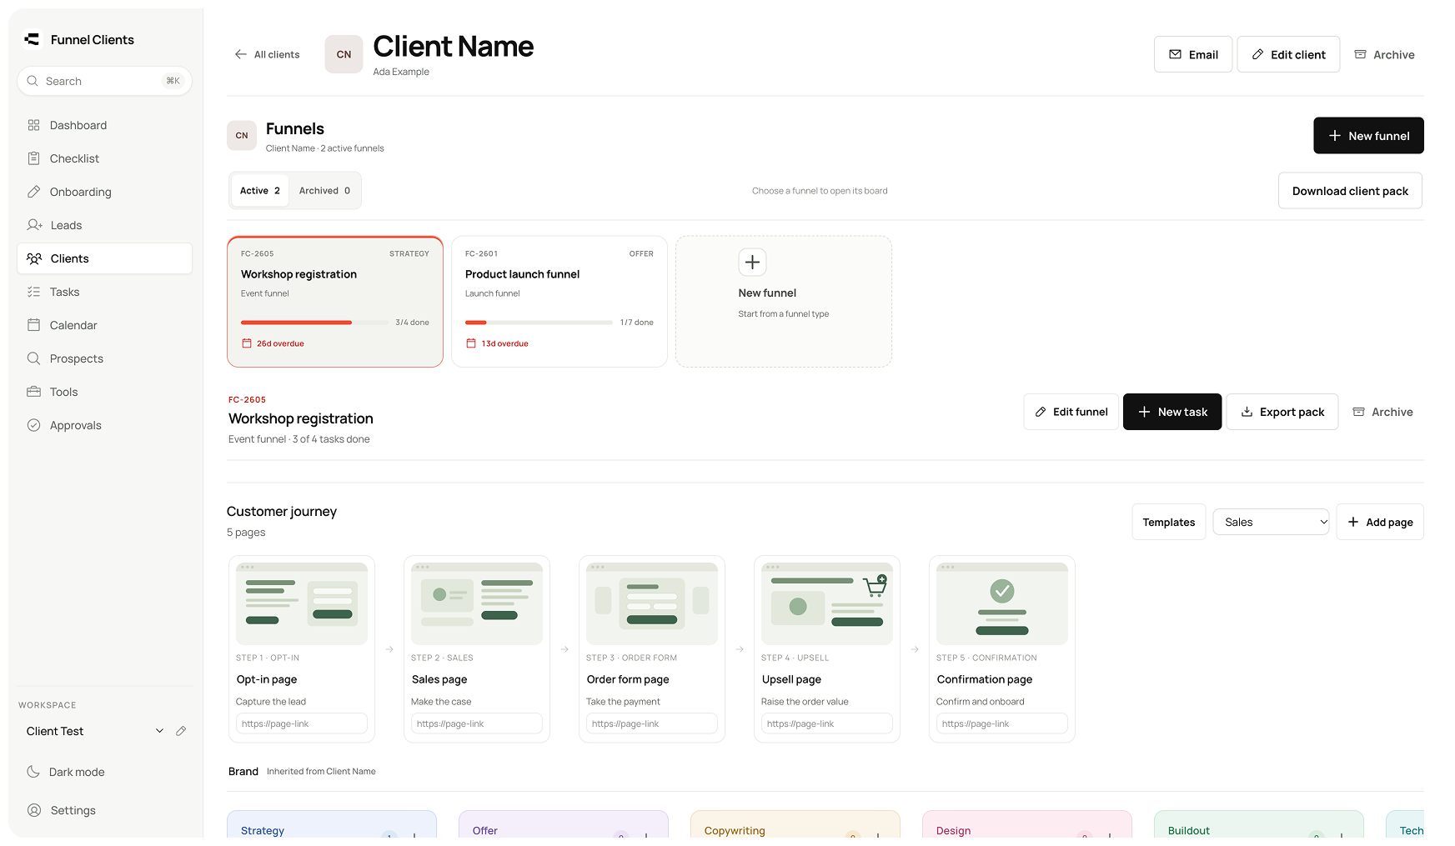Click Edit funnel button

pyautogui.click(x=1071, y=412)
